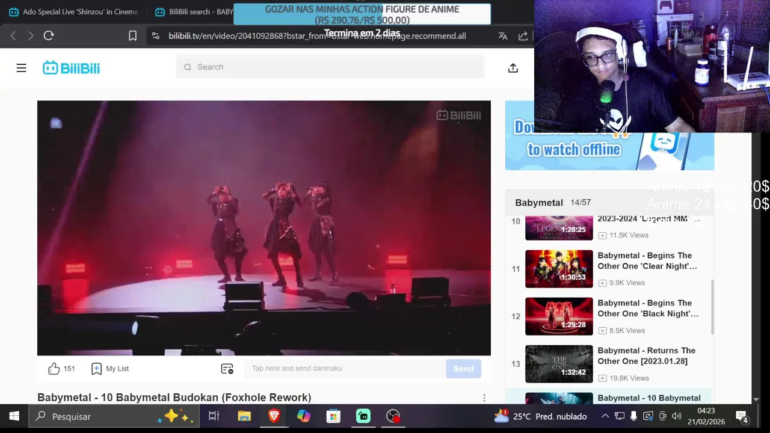The width and height of the screenshot is (770, 433).
Task: Open clock and date 04:23
Action: pyautogui.click(x=707, y=416)
